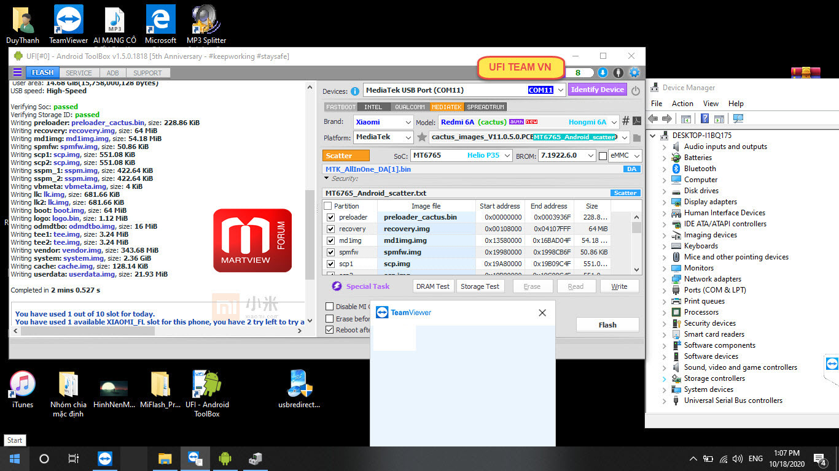Viewport: 839px width, 471px height.
Task: Click Device Manager Help toolbar icon
Action: [705, 118]
